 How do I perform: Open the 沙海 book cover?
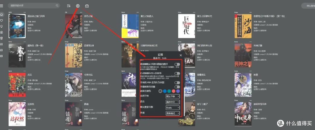(x=243, y=26)
